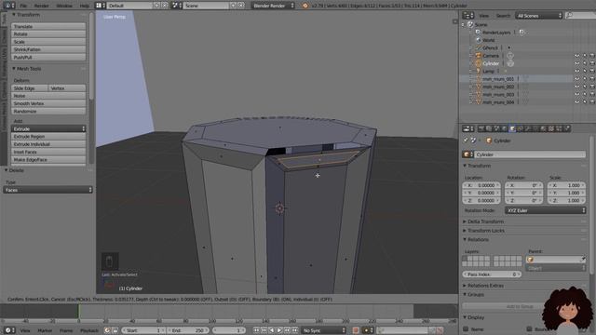Viewport: 596px width, 335px height.
Task: Toggle visibility eye of Lamp
Action: [x=577, y=71]
